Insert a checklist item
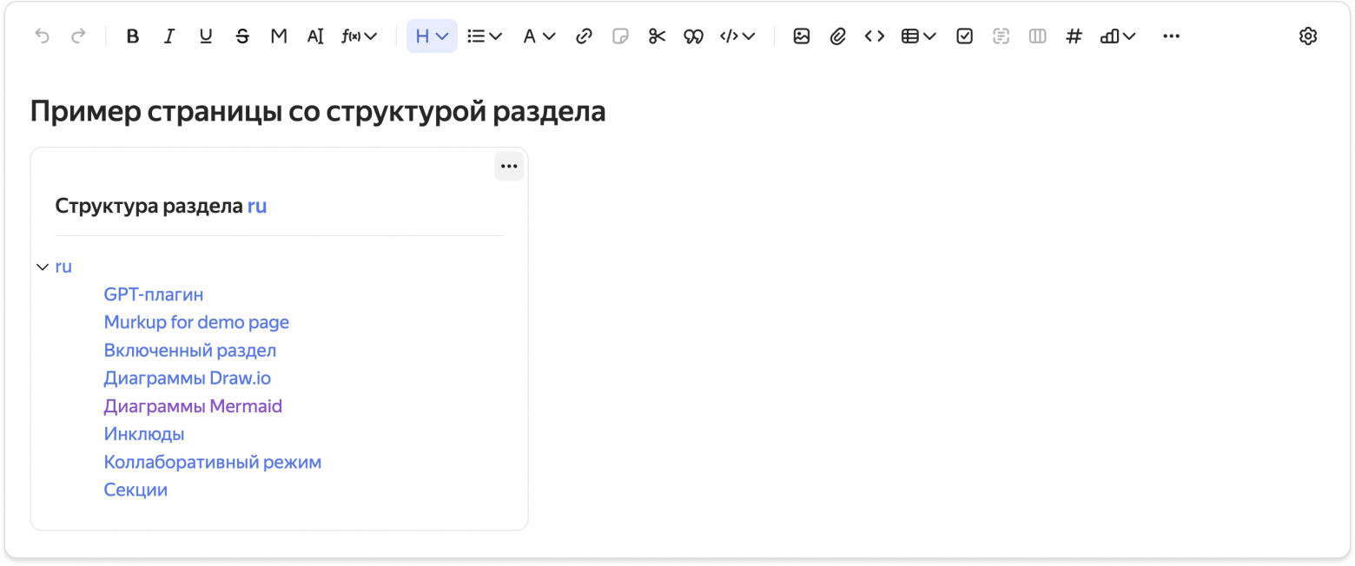Image resolution: width=1355 pixels, height=566 pixels. 964,36
